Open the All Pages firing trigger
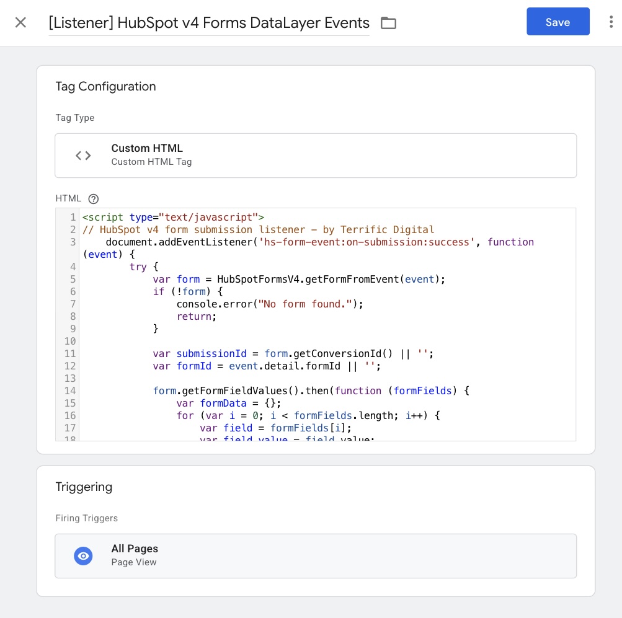Viewport: 622px width, 618px height. pos(316,556)
